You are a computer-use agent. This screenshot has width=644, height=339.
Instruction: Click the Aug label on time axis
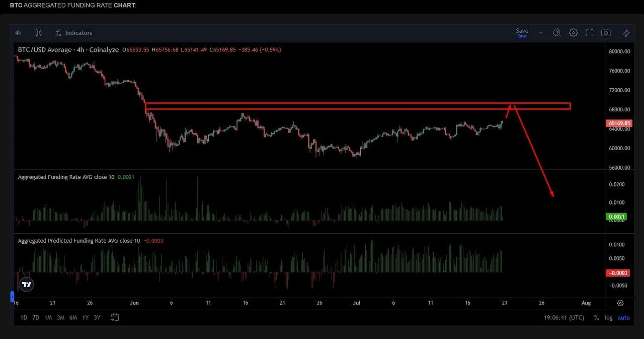tap(586, 303)
